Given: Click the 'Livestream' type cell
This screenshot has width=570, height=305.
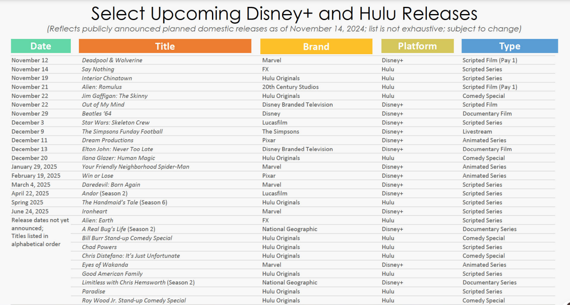Looking at the screenshot, I should pos(477,131).
